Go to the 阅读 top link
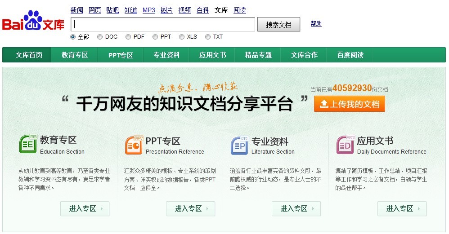The image size is (449, 234). (240, 10)
